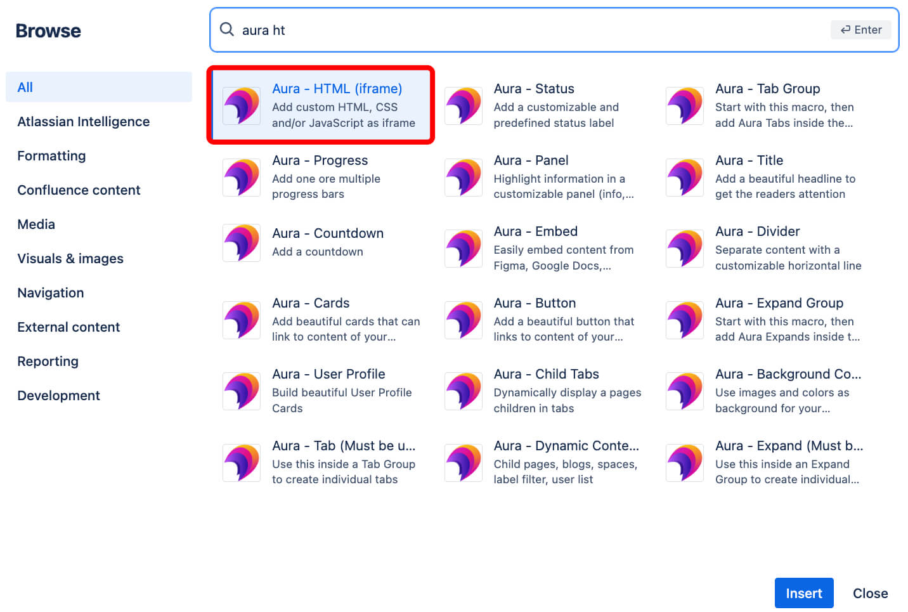
Task: Click the Insert button
Action: pyautogui.click(x=804, y=593)
